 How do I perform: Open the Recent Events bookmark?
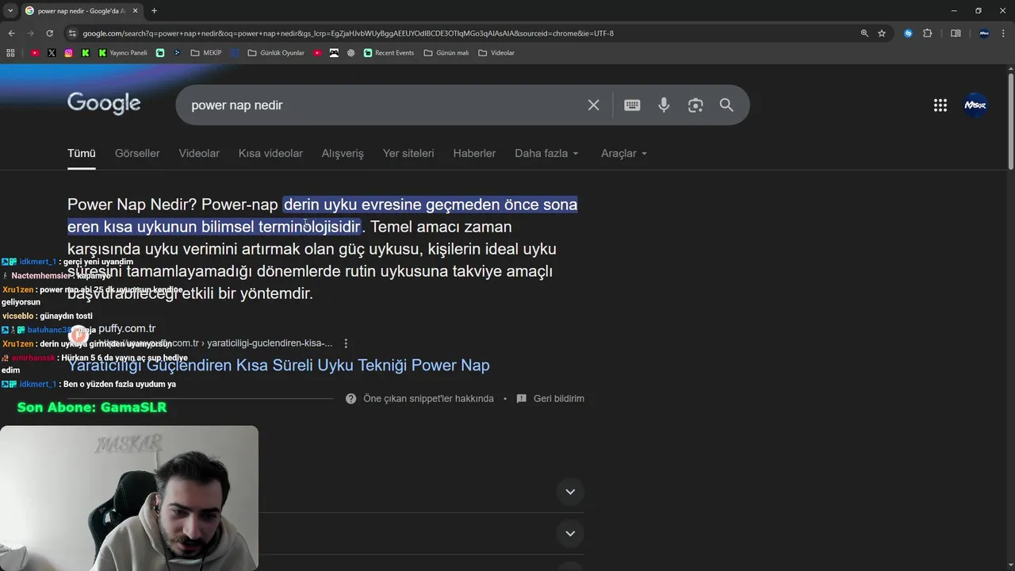389,52
